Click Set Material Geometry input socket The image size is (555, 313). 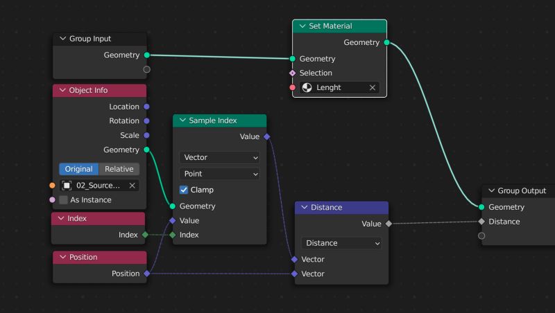coord(292,59)
